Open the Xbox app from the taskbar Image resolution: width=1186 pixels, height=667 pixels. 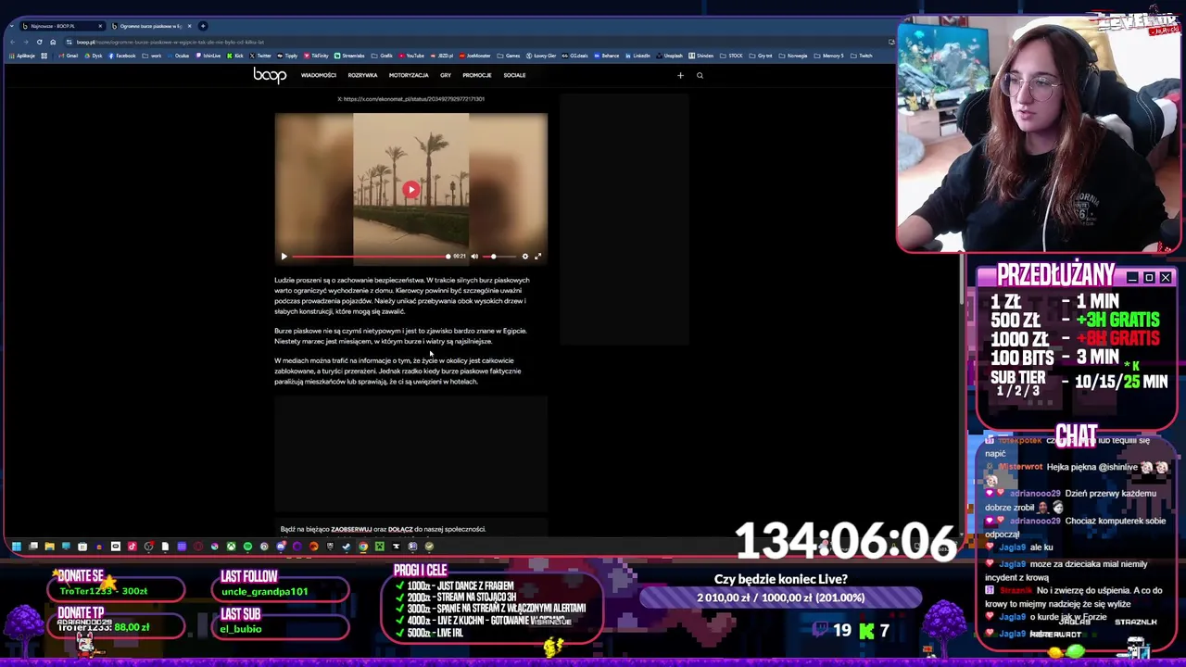coord(231,547)
